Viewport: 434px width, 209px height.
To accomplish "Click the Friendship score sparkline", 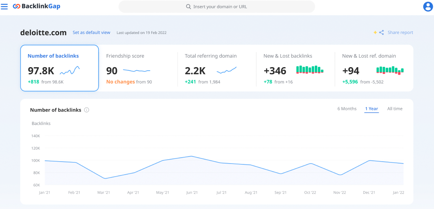I will (x=137, y=71).
